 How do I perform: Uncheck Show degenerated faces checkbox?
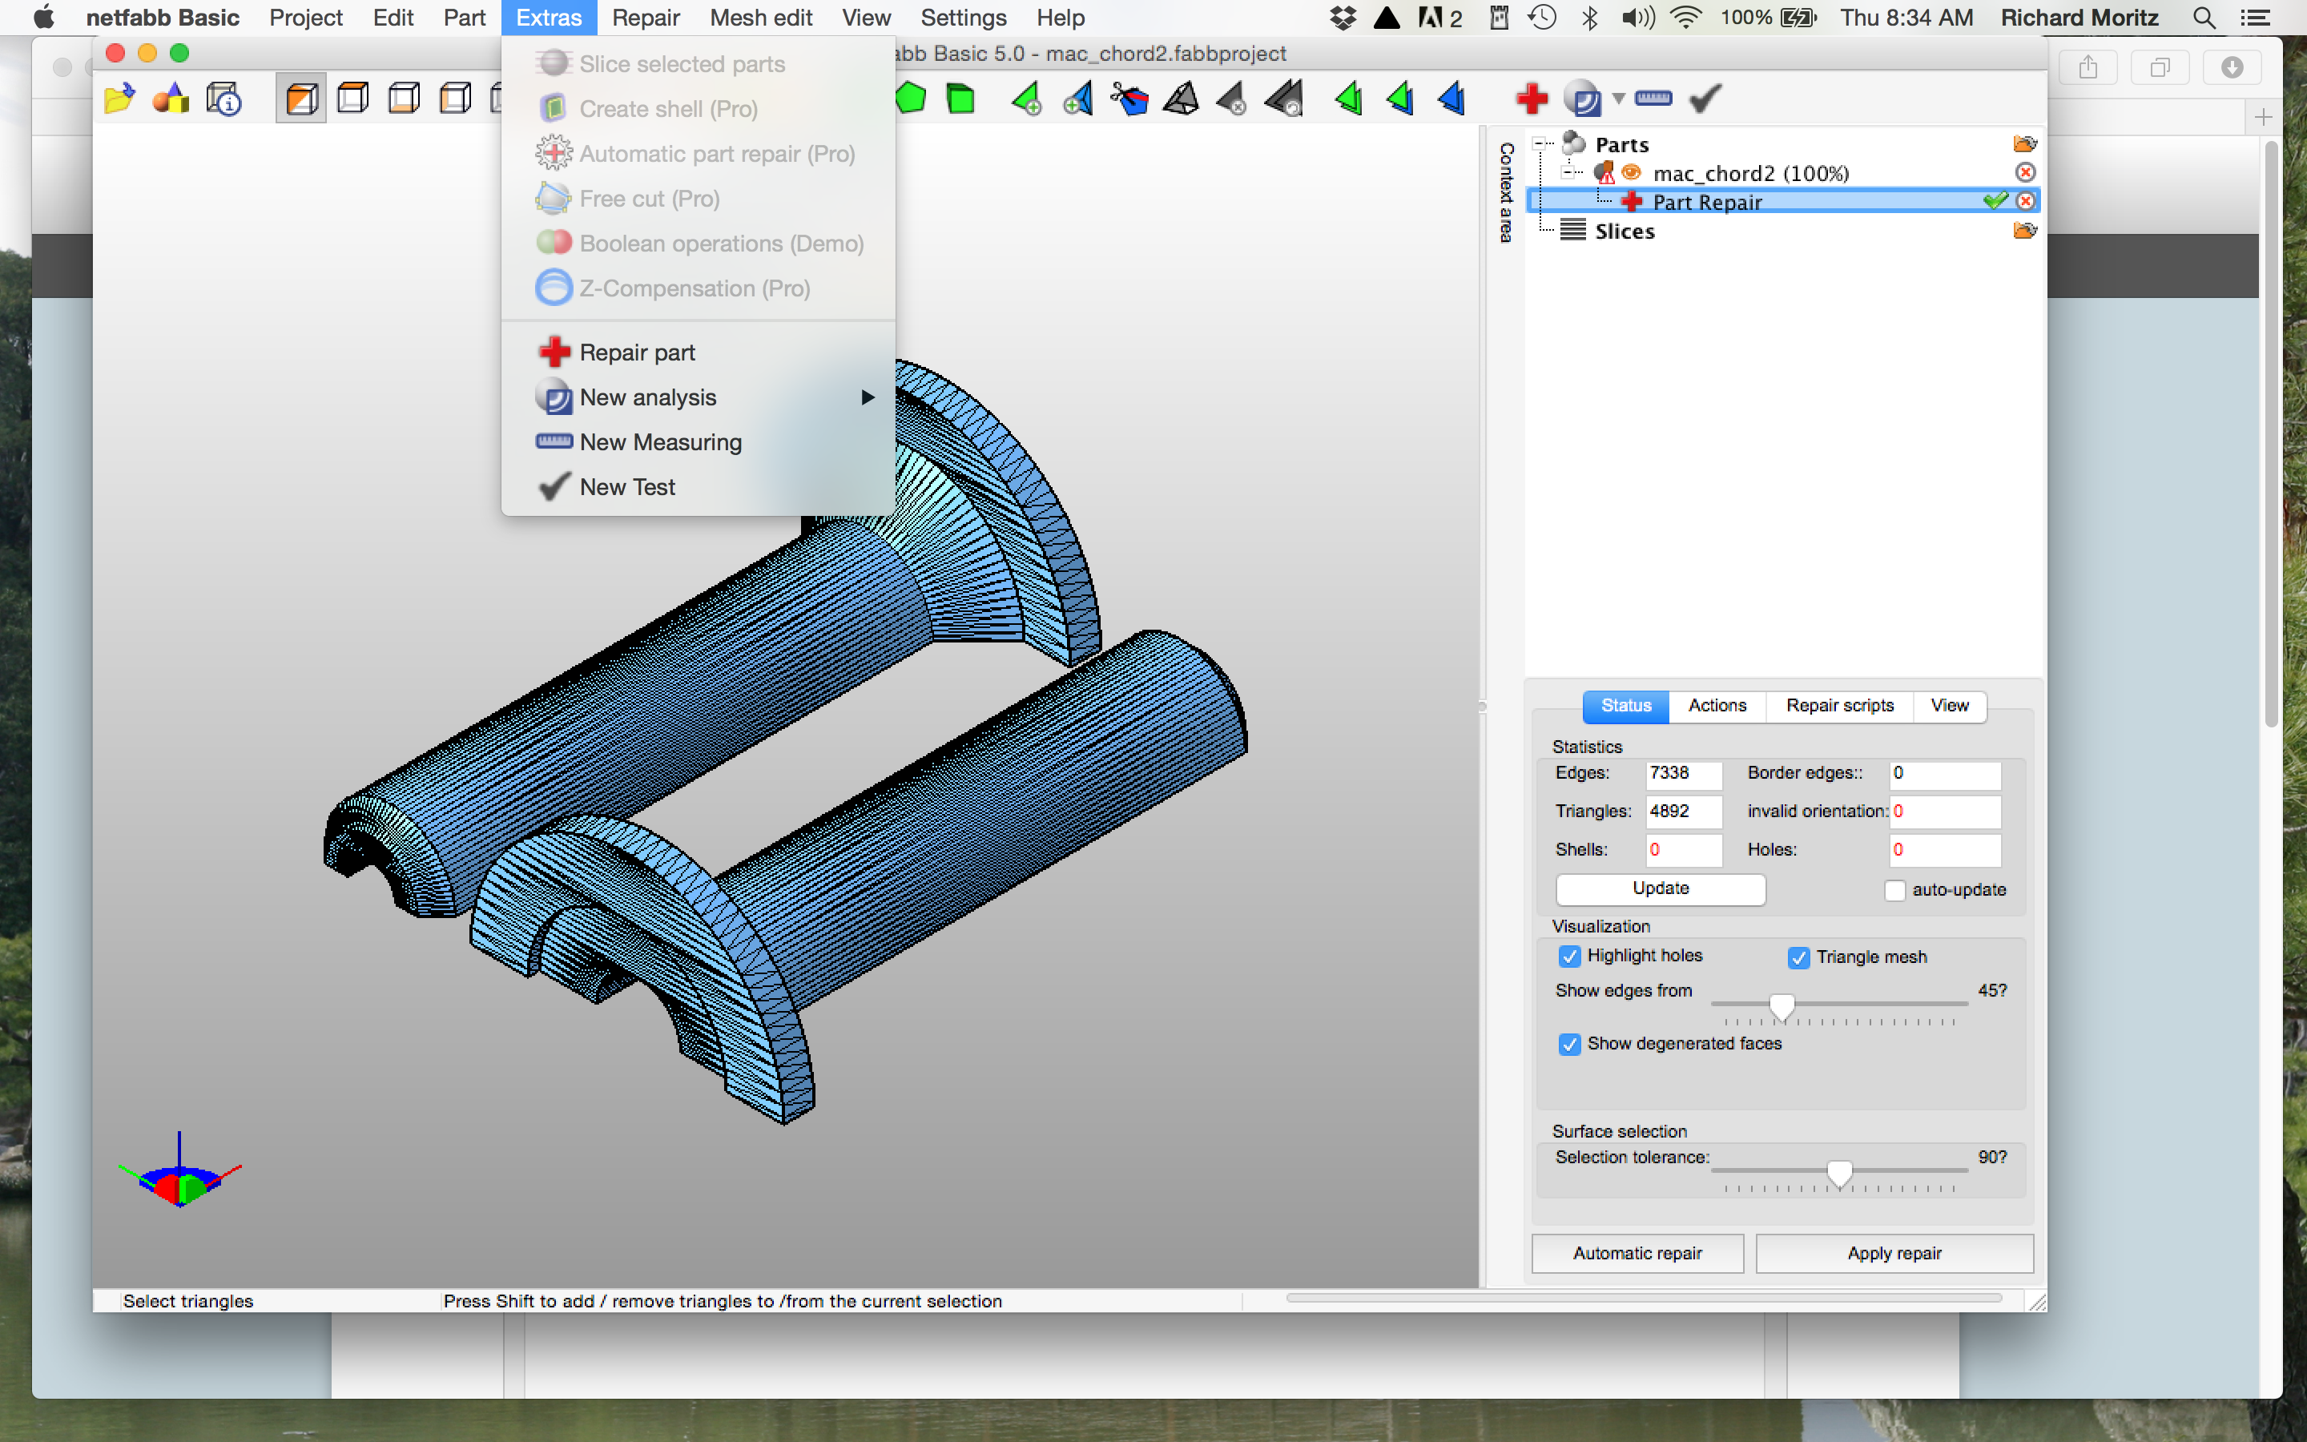tap(1569, 1045)
